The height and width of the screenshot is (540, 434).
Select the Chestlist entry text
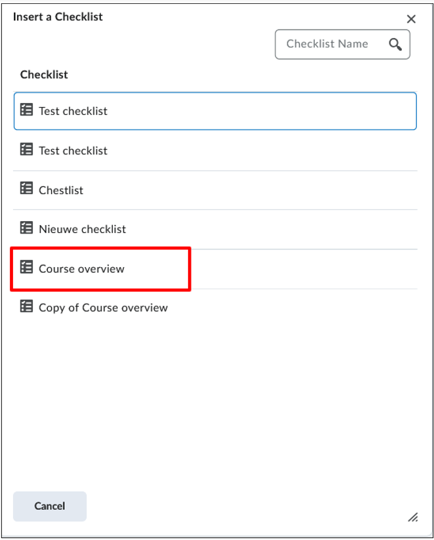coord(61,190)
